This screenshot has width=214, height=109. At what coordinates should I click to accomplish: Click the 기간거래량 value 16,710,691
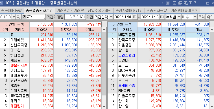click(x=75, y=17)
